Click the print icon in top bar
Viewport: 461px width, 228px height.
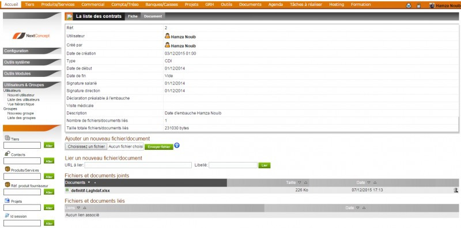(x=409, y=5)
